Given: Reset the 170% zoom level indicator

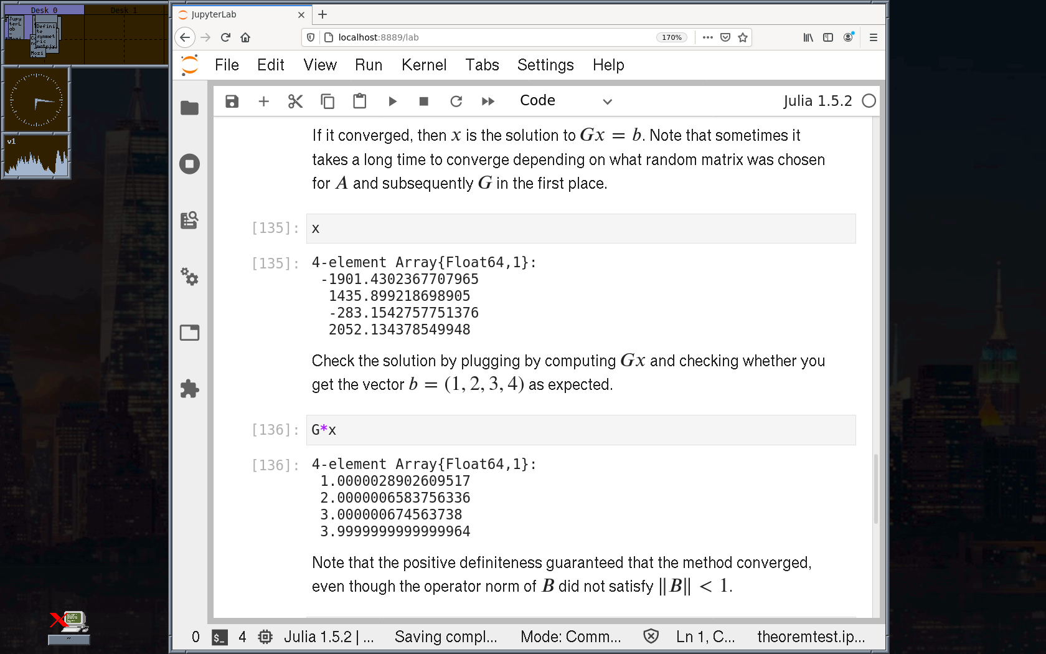Looking at the screenshot, I should point(671,37).
